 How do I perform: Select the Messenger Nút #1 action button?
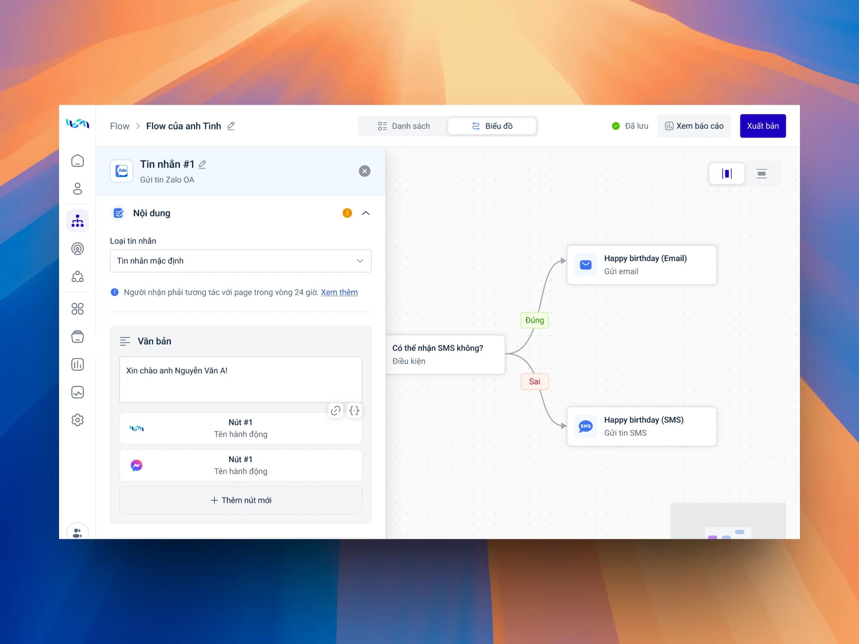point(241,466)
